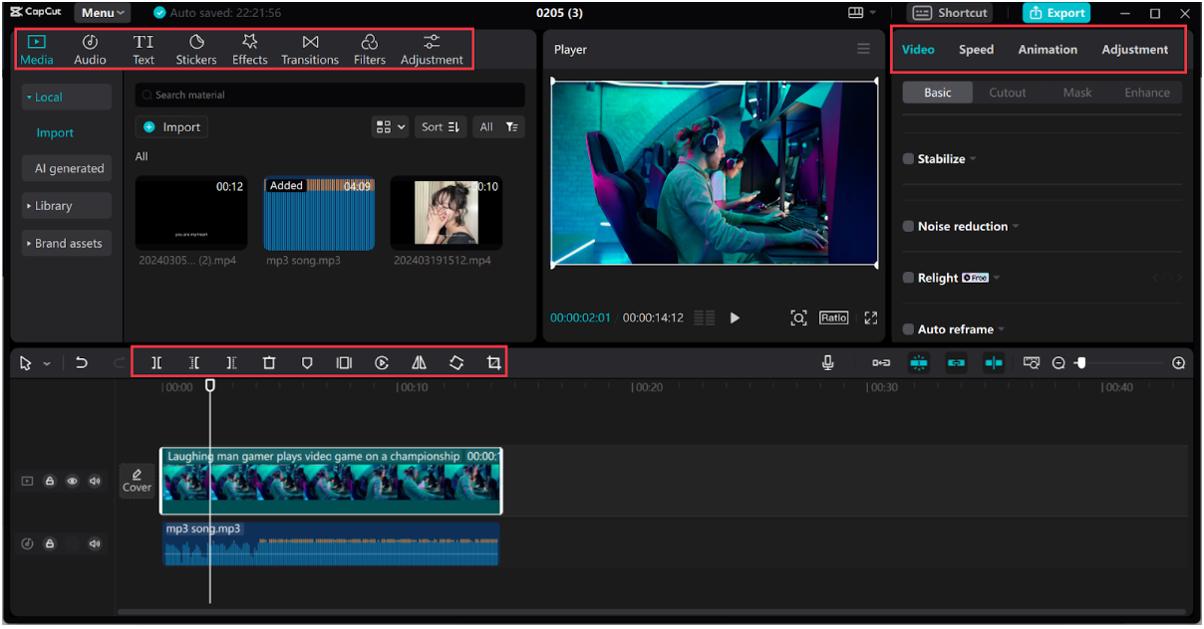Screen dimensions: 1204x629
Task: Open the Sort dropdown
Action: [x=440, y=126]
